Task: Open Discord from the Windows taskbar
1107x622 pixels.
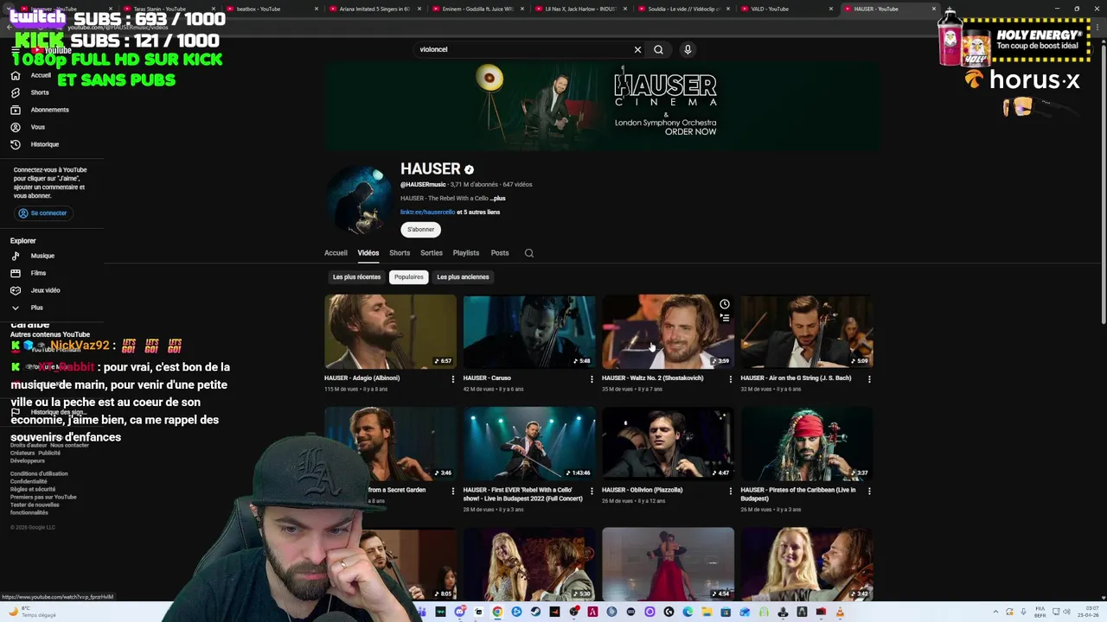Action: (x=459, y=612)
